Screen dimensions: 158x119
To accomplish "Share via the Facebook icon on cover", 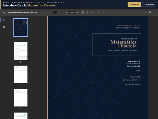I will (x=124, y=80).
